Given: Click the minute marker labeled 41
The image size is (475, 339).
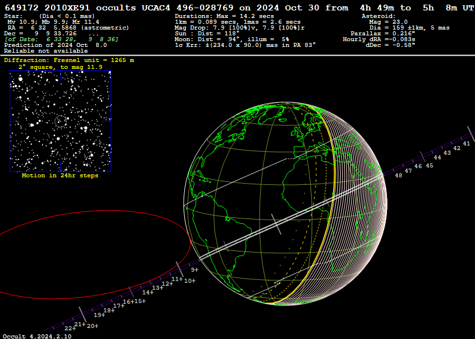Looking at the screenshot, I should point(466,144).
